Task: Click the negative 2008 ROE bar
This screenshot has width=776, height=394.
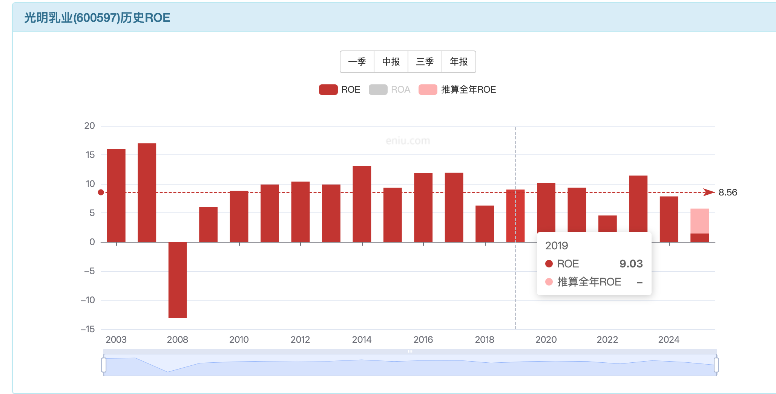Action: click(178, 280)
